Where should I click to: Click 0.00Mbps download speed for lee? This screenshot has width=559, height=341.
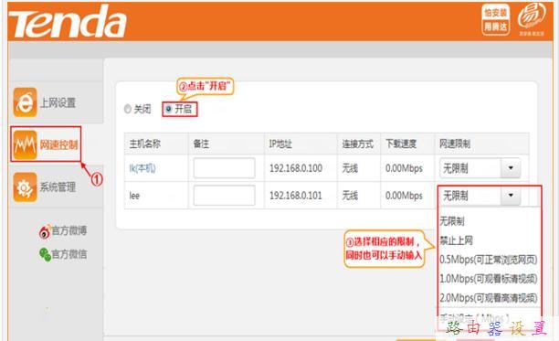pyautogui.click(x=404, y=196)
